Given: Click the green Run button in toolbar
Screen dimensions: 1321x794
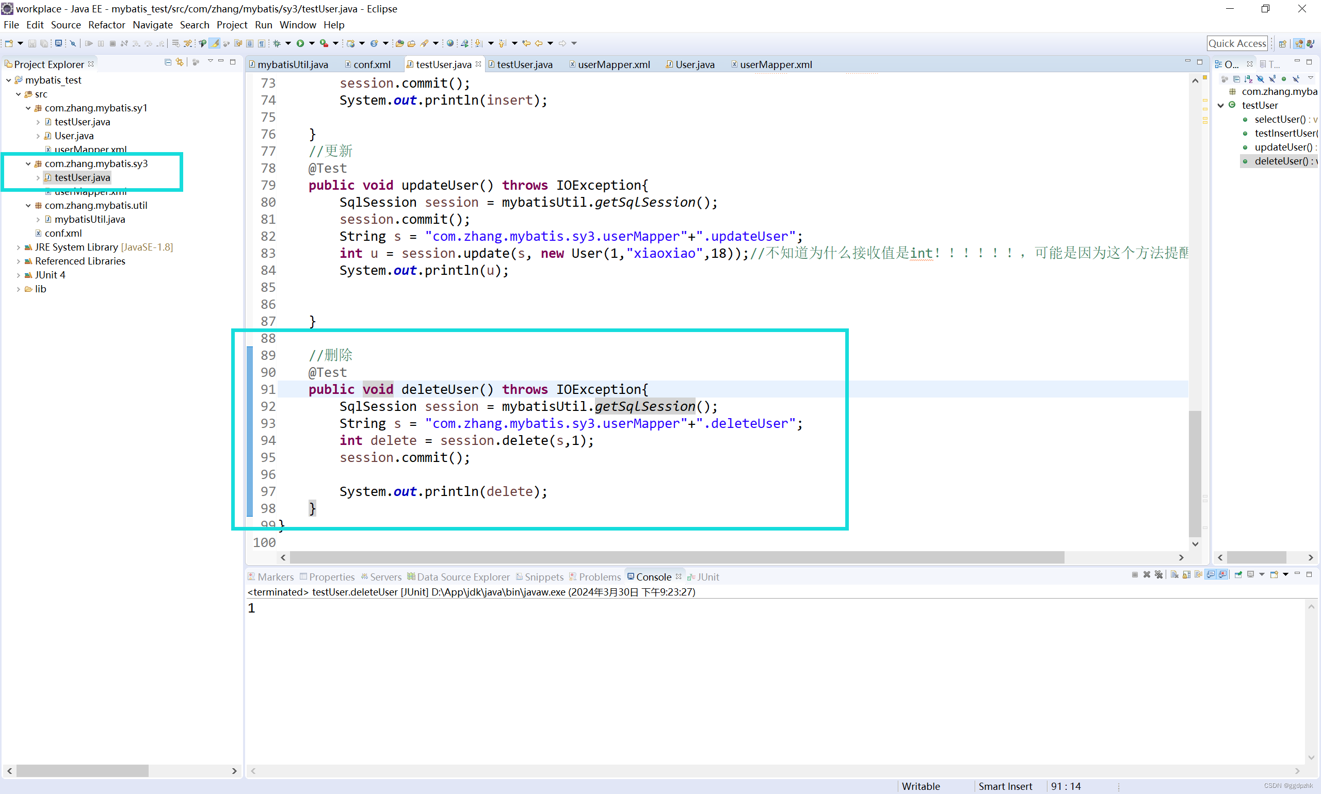Looking at the screenshot, I should coord(300,43).
